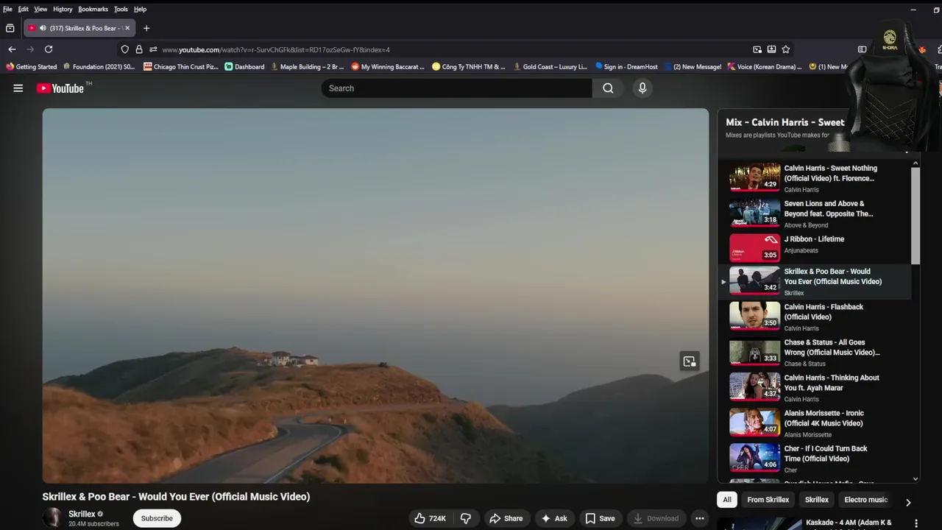
Task: Click Skrillex channel name link
Action: pos(82,514)
